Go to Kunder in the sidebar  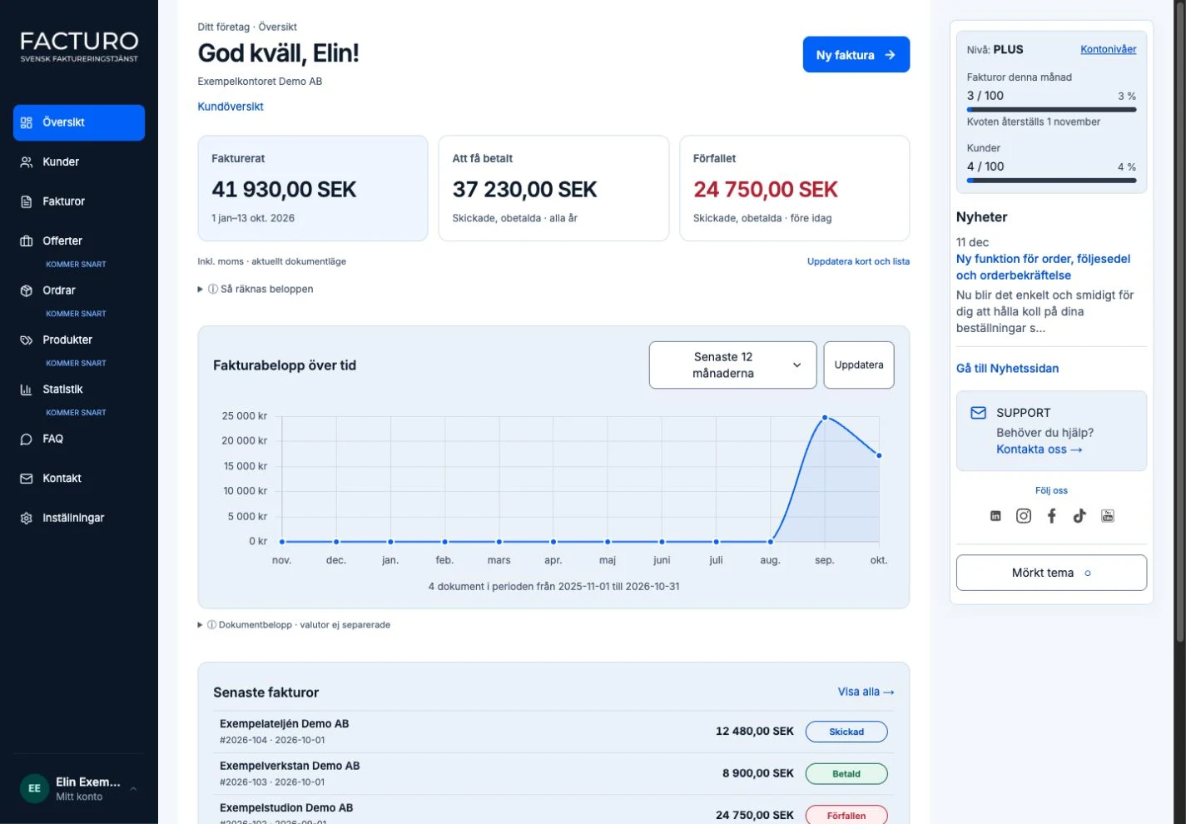tap(79, 162)
